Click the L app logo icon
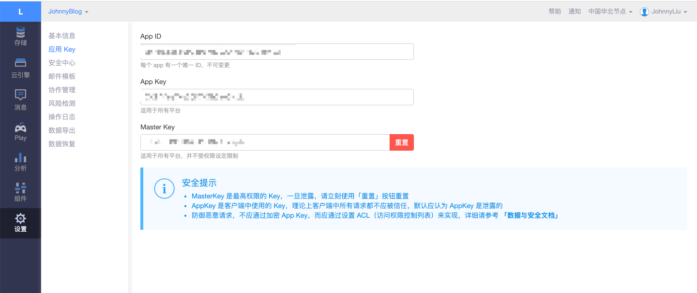Screen dimensions: 697x293 coord(20,11)
